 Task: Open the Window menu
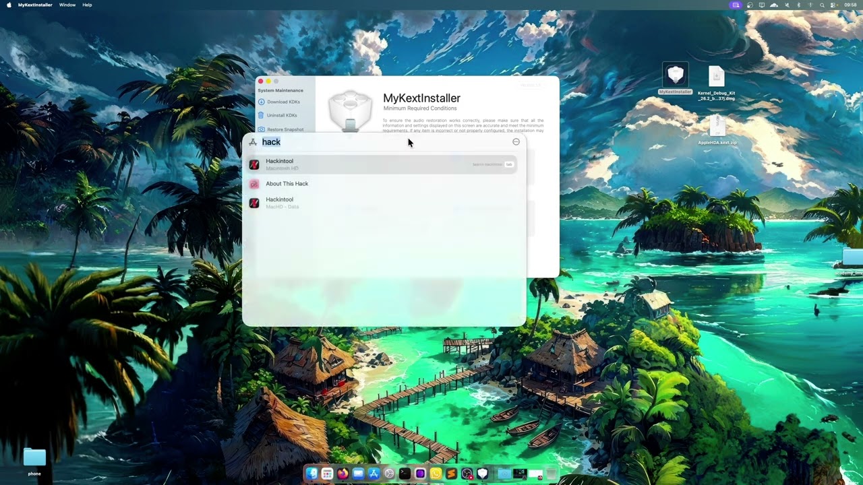coord(67,5)
